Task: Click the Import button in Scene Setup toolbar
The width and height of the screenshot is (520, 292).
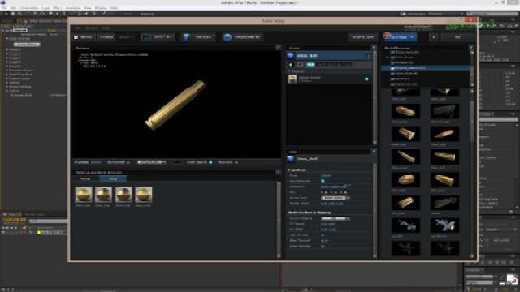Action: (x=84, y=37)
